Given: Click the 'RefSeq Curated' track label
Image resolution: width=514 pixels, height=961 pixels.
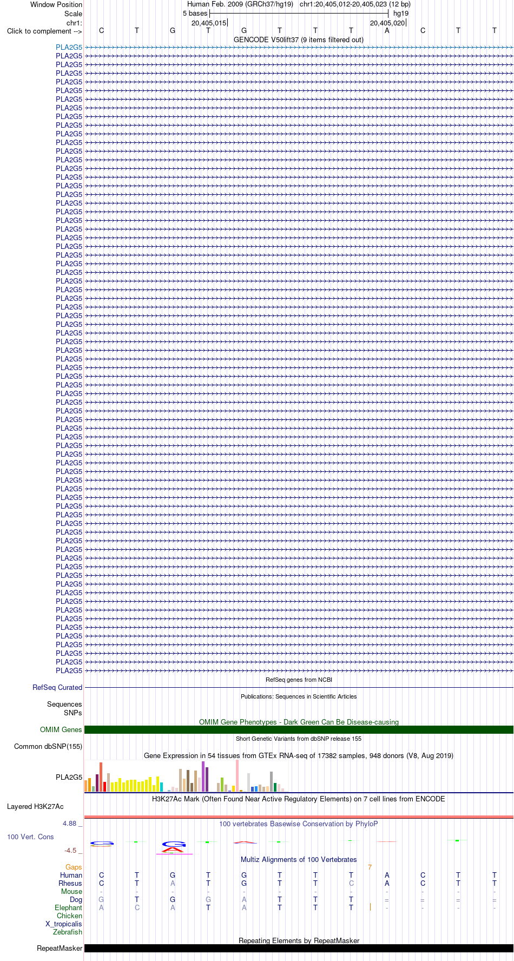Looking at the screenshot, I should (57, 688).
